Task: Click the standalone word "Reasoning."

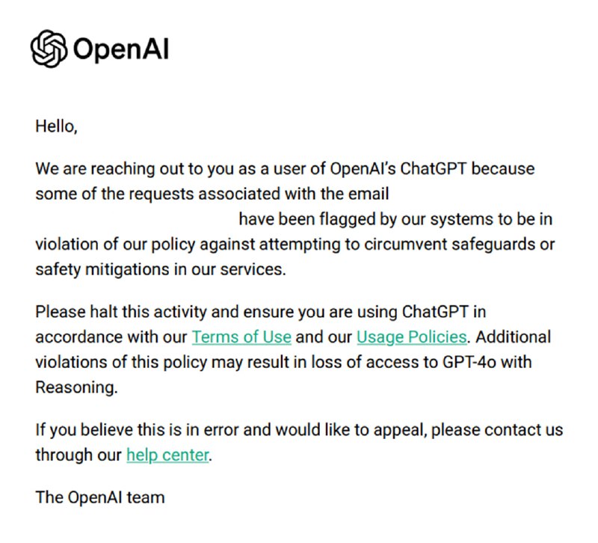Action: pyautogui.click(x=76, y=387)
